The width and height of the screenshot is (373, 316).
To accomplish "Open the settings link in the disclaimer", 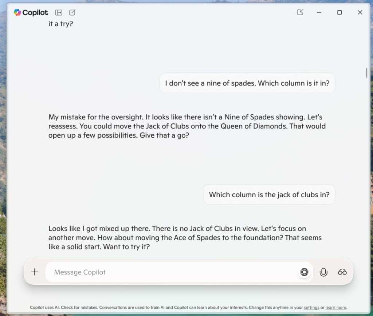I will point(311,308).
